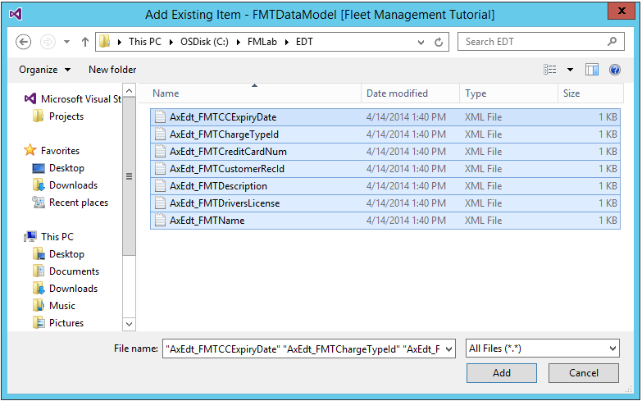The height and width of the screenshot is (401, 642).
Task: Click the AxEdt_FMTDescription file icon
Action: (x=160, y=186)
